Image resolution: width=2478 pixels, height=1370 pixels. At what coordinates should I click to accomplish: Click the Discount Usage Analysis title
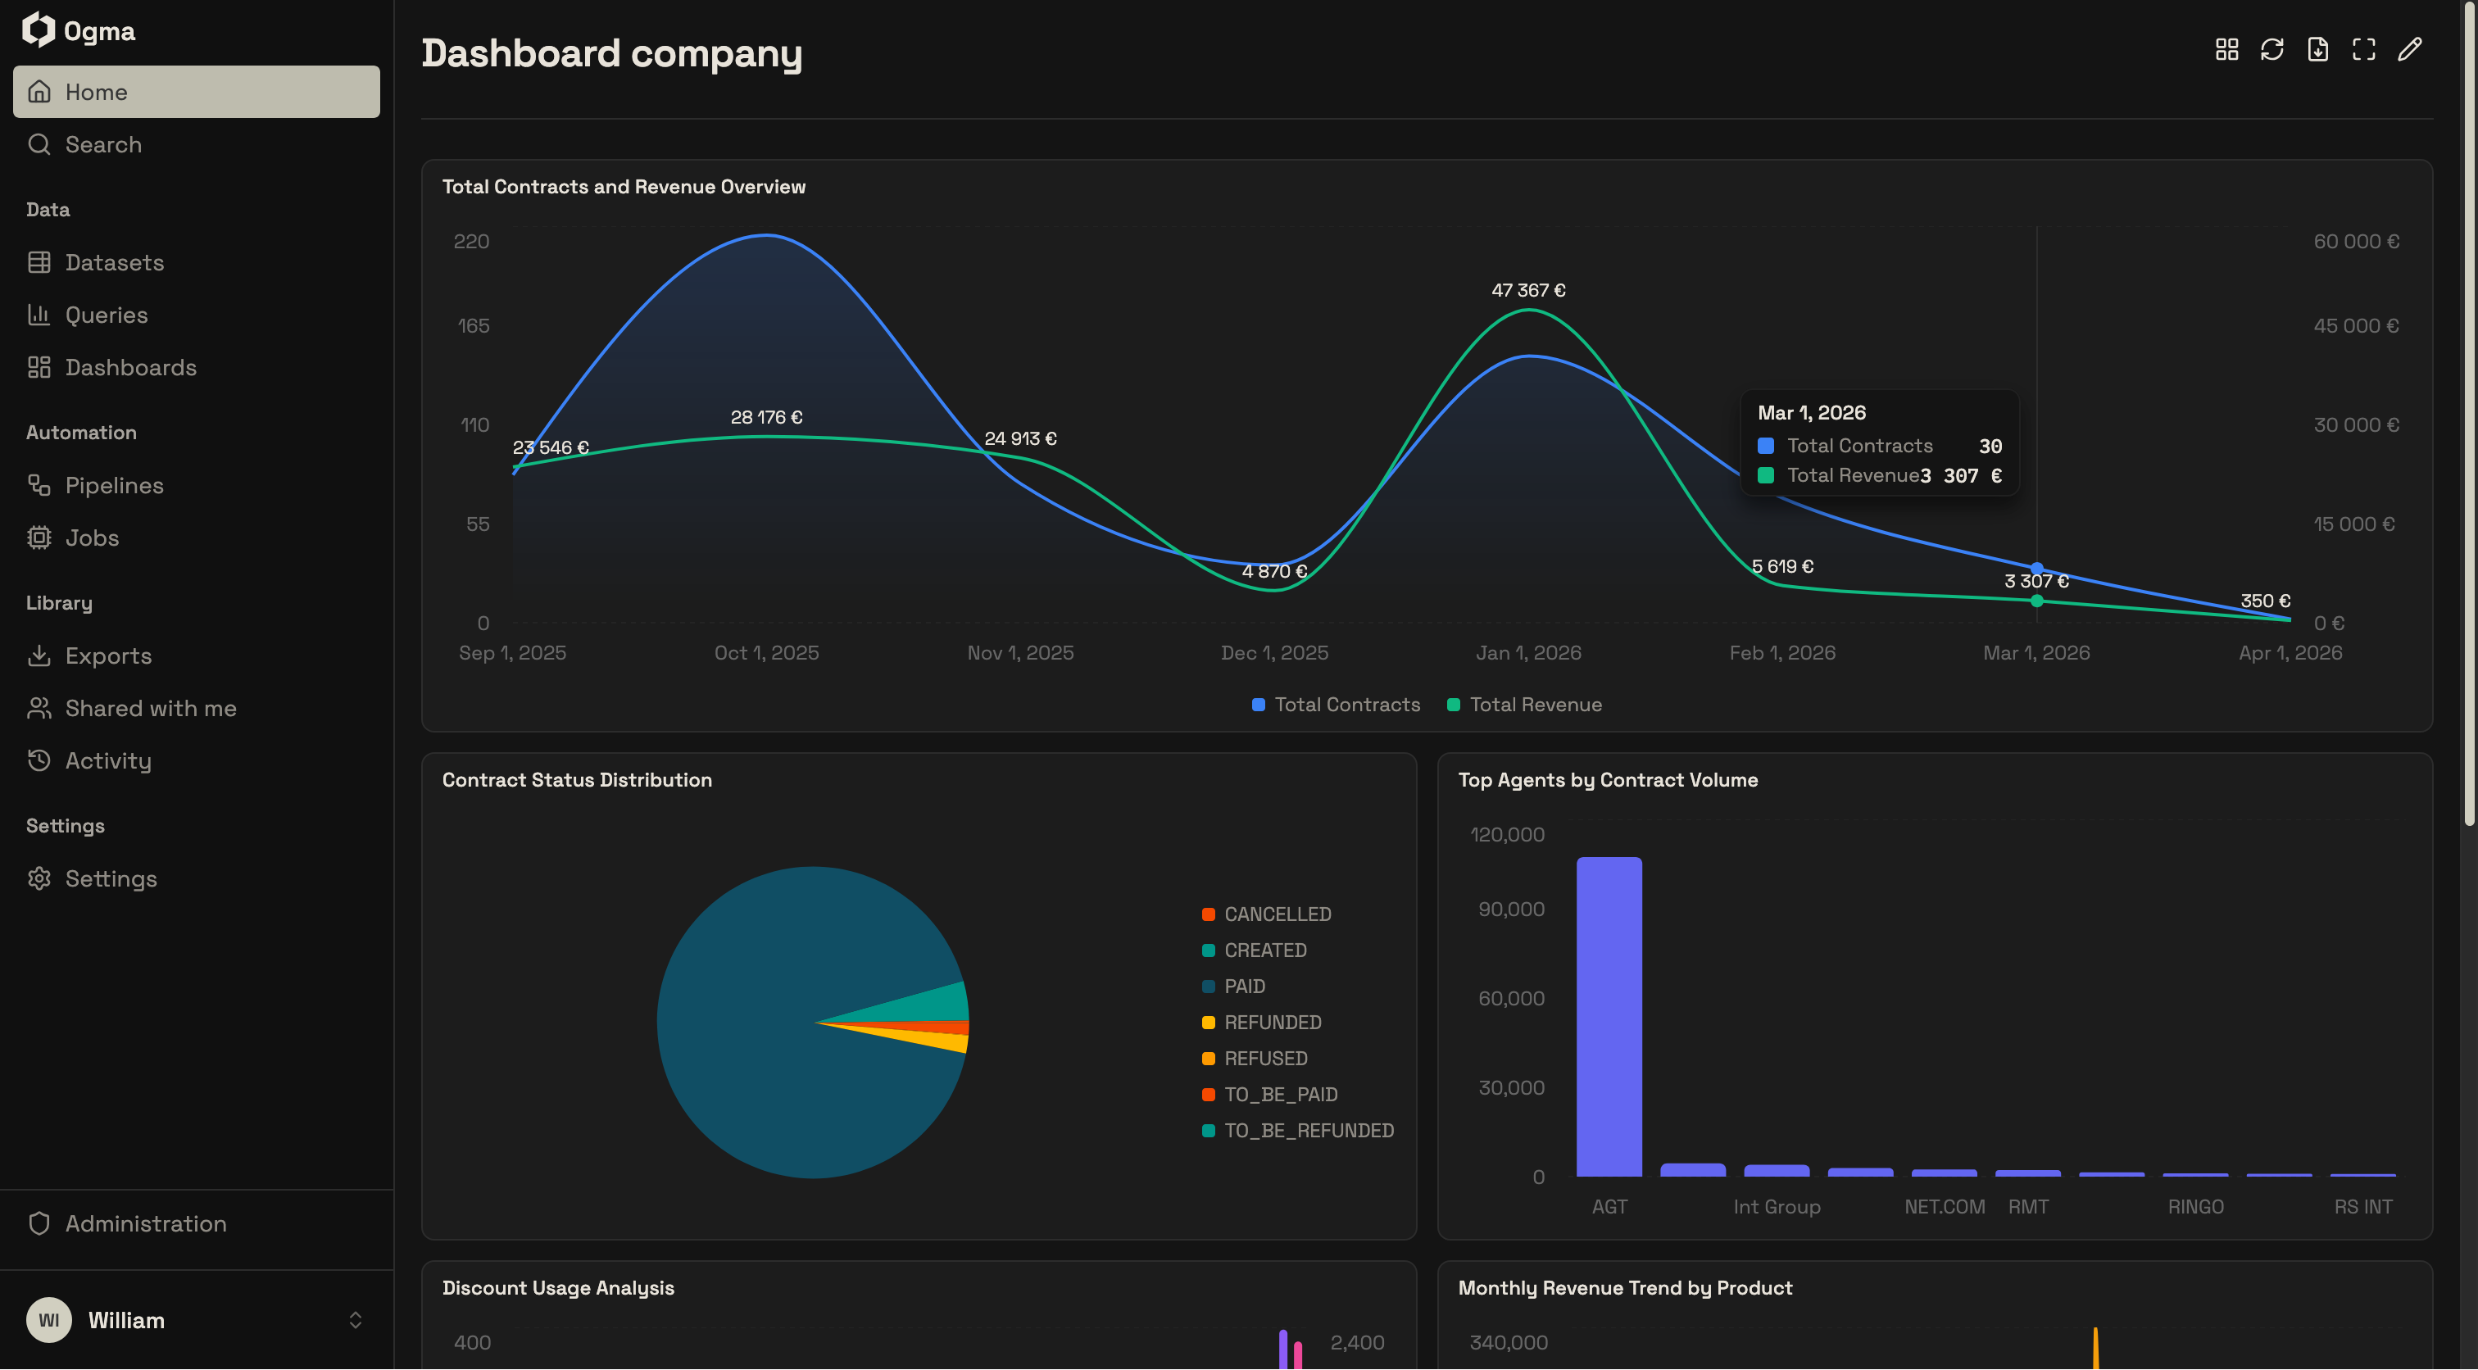click(x=558, y=1287)
